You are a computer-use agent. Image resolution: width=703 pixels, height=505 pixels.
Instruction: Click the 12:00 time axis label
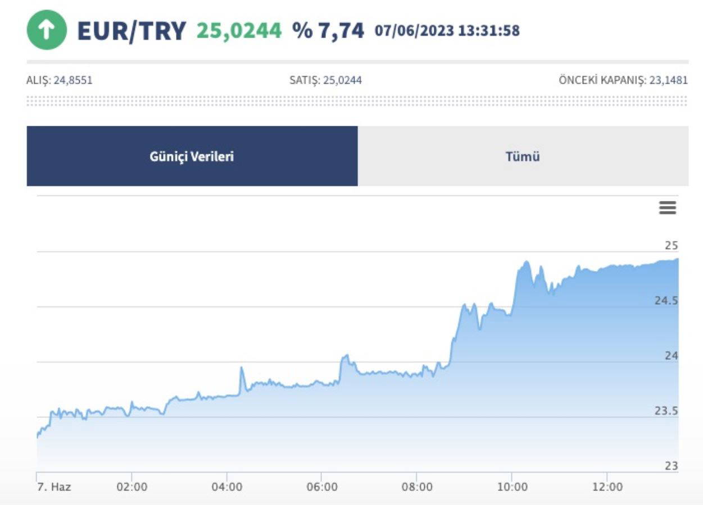point(607,486)
